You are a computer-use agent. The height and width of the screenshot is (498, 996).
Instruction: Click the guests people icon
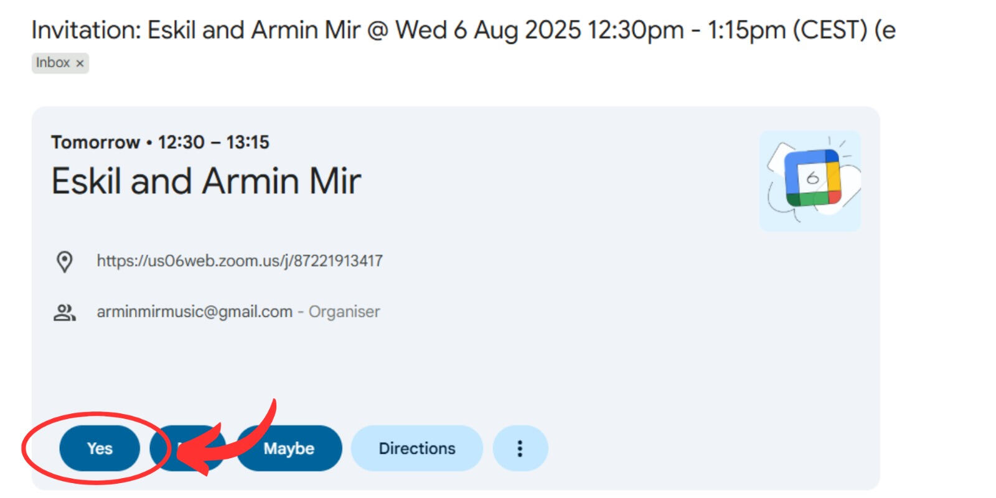tap(65, 312)
